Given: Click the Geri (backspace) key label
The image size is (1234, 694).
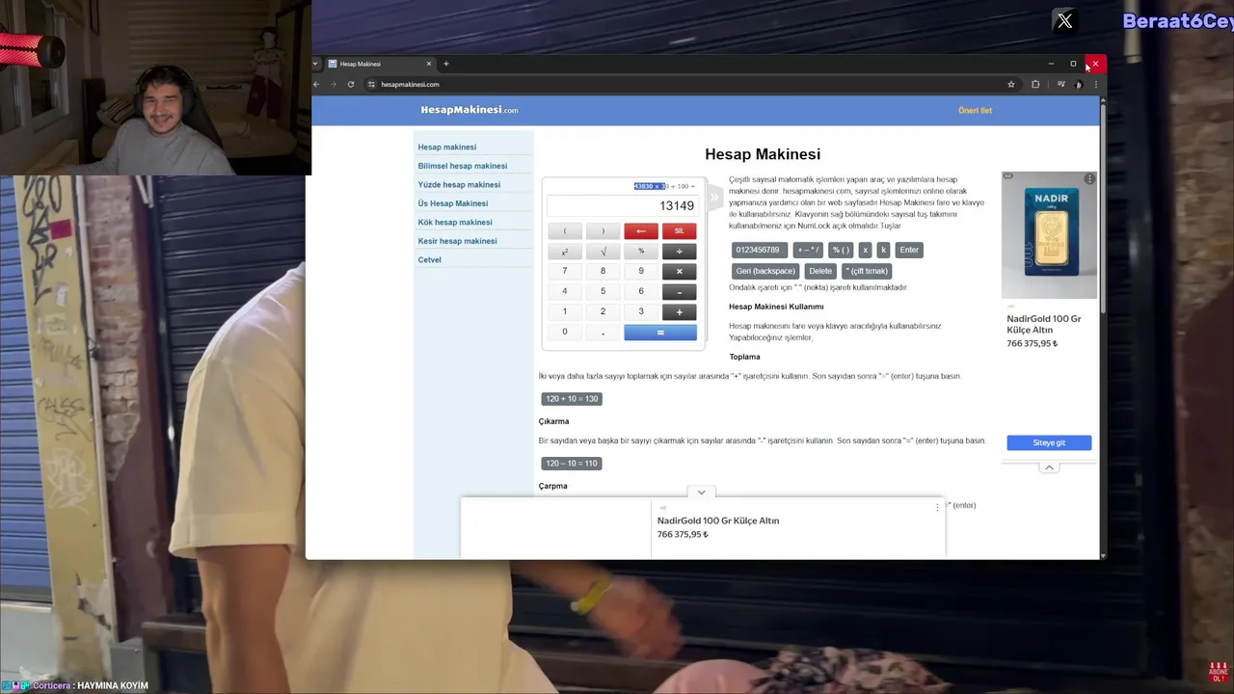Looking at the screenshot, I should point(765,271).
